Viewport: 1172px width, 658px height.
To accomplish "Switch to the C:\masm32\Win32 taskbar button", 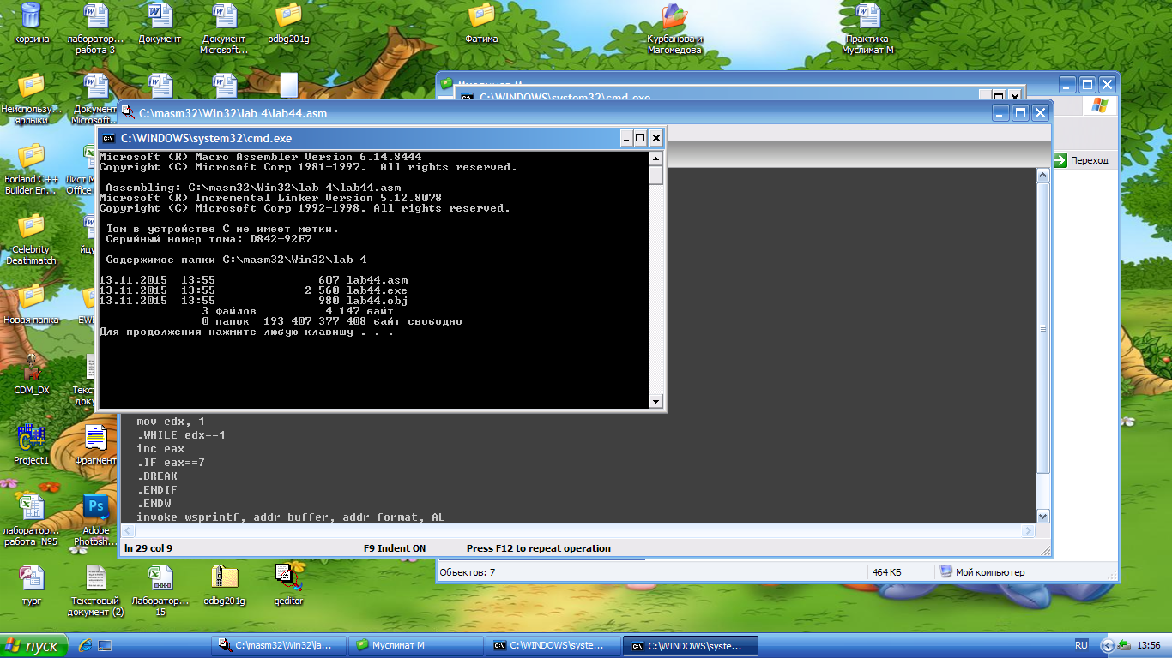I will pos(277,645).
